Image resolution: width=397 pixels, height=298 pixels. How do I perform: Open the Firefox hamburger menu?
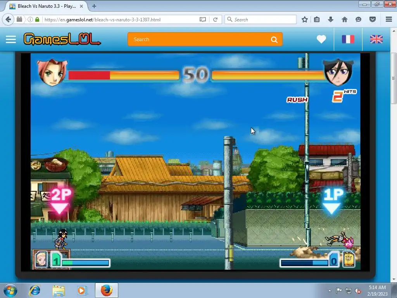point(389,19)
